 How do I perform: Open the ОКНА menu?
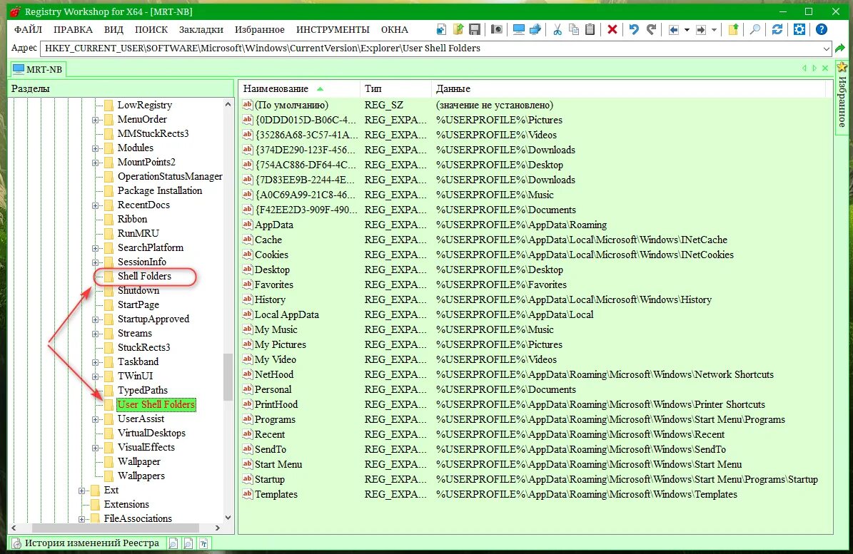click(395, 29)
